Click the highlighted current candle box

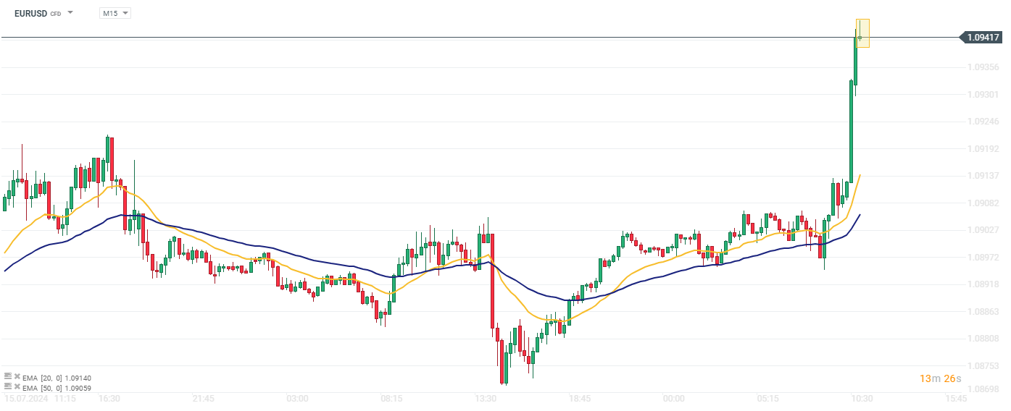[862, 33]
